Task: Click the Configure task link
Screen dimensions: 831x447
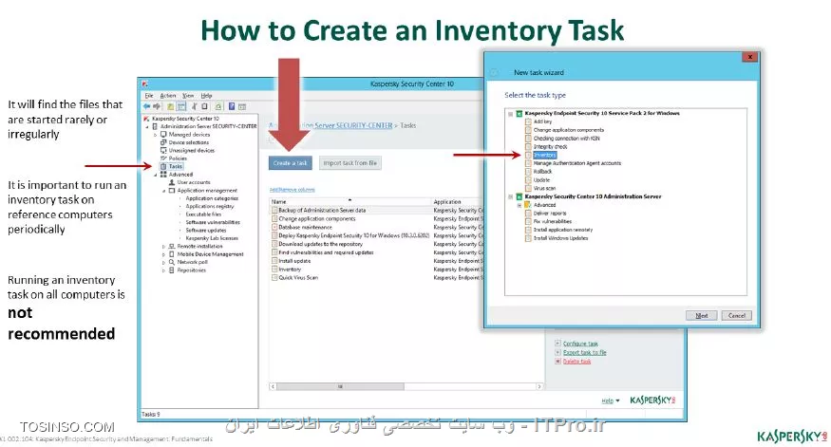Action: [580, 344]
